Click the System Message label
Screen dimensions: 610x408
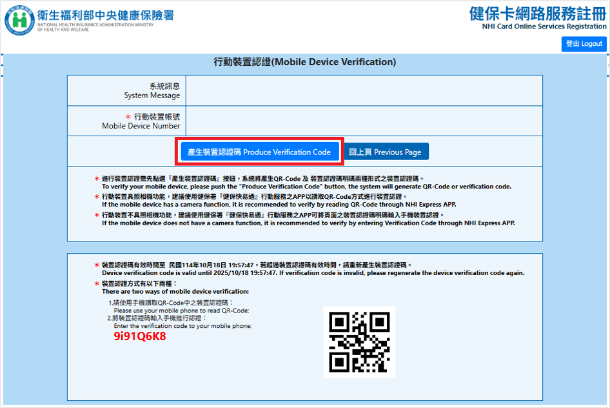(x=152, y=96)
